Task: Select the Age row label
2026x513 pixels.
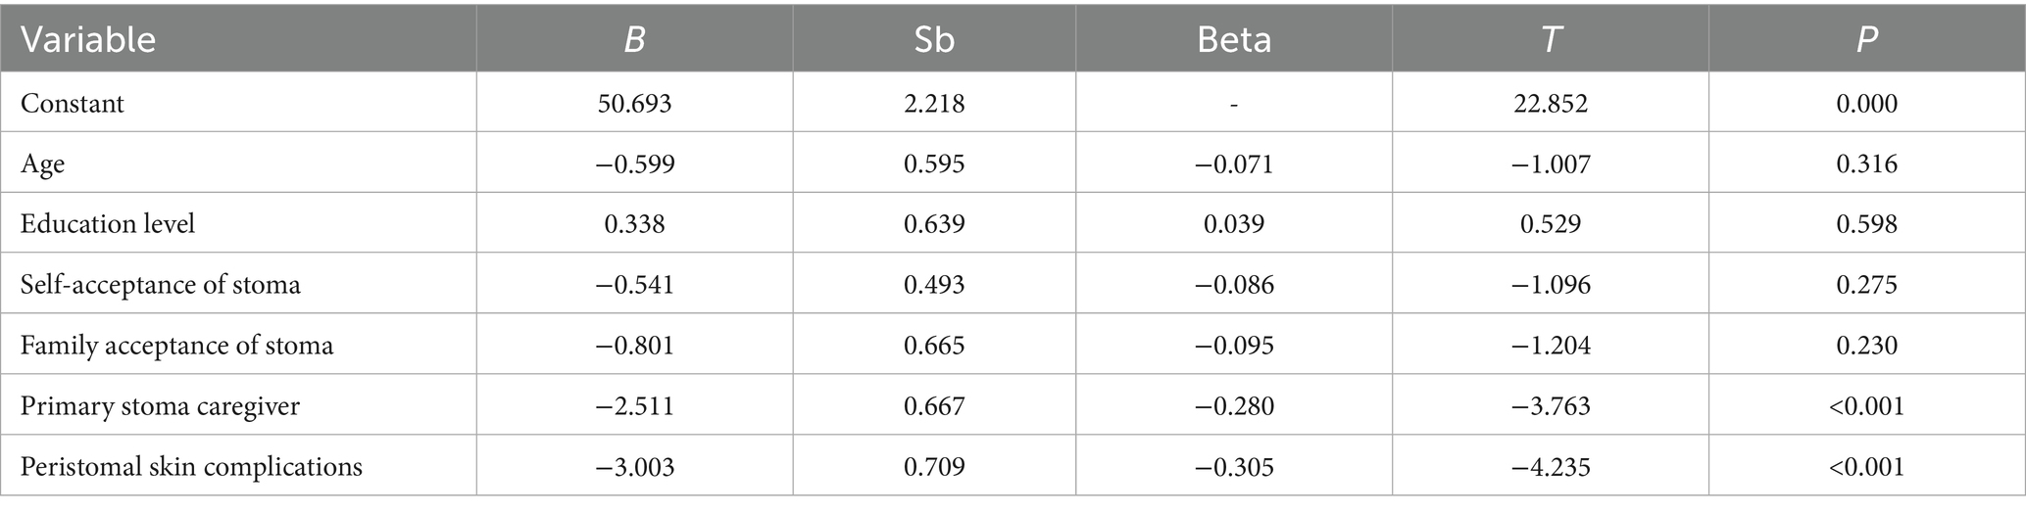Action: pos(43,163)
